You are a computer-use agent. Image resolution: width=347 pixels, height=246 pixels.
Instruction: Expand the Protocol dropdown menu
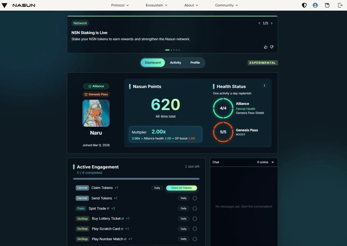(x=120, y=5)
